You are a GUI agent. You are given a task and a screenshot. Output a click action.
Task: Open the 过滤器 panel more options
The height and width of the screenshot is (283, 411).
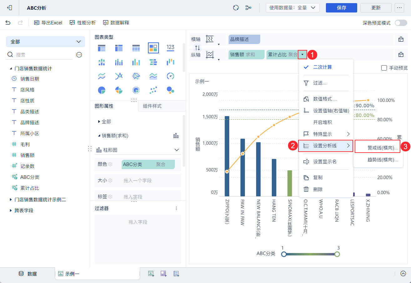pos(176,208)
